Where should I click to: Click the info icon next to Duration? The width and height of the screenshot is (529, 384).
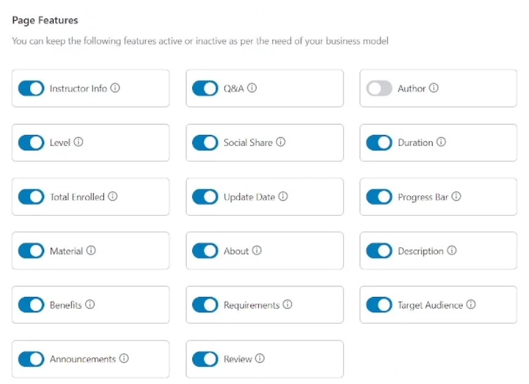click(x=439, y=142)
